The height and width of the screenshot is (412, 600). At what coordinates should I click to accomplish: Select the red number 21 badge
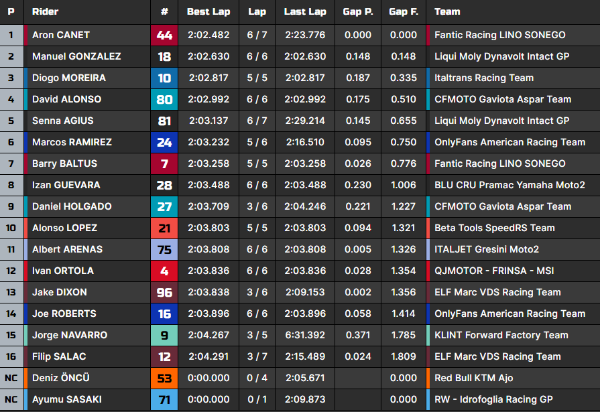164,228
